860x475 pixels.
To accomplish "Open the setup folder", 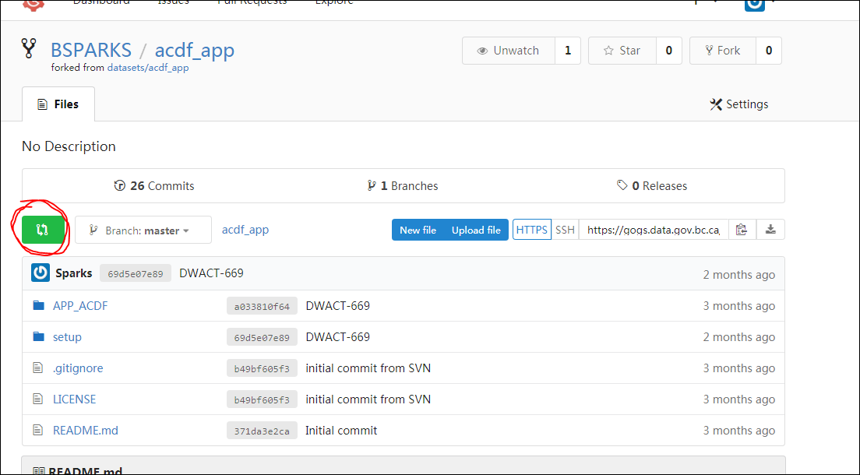I will click(x=67, y=337).
